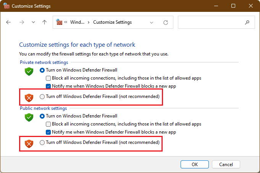Go forward with the right arrow
Viewport: 260px width, 173px height.
point(22,22)
